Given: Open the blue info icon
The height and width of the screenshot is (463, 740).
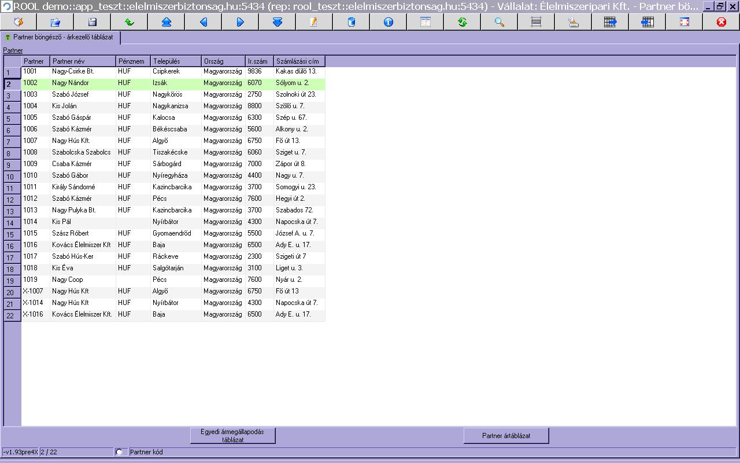Looking at the screenshot, I should coord(388,22).
